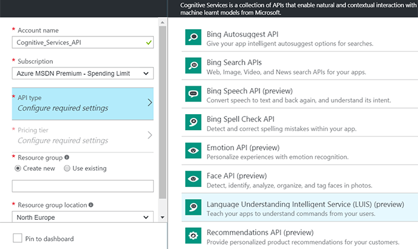
Task: Select Emotion API (preview) entry
Action: click(x=300, y=151)
